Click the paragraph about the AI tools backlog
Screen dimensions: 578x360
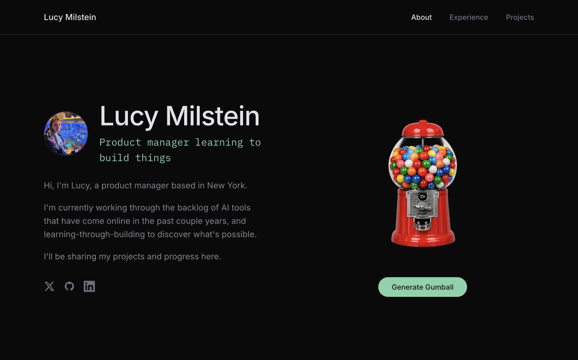[x=150, y=221]
